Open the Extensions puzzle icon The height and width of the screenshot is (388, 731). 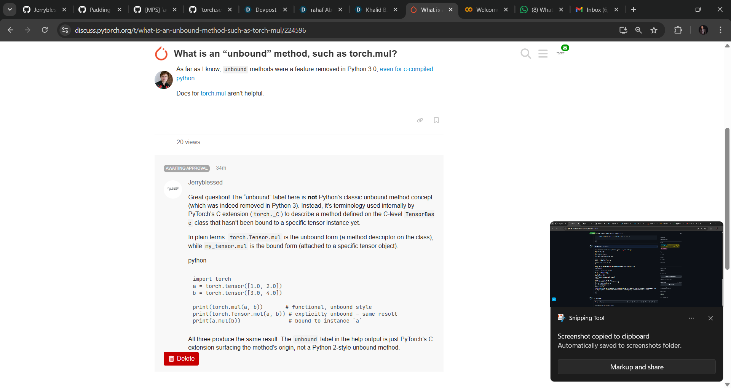pyautogui.click(x=678, y=30)
